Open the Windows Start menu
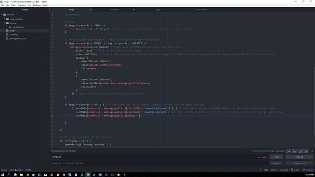Image resolution: width=315 pixels, height=177 pixels. (x=3, y=175)
